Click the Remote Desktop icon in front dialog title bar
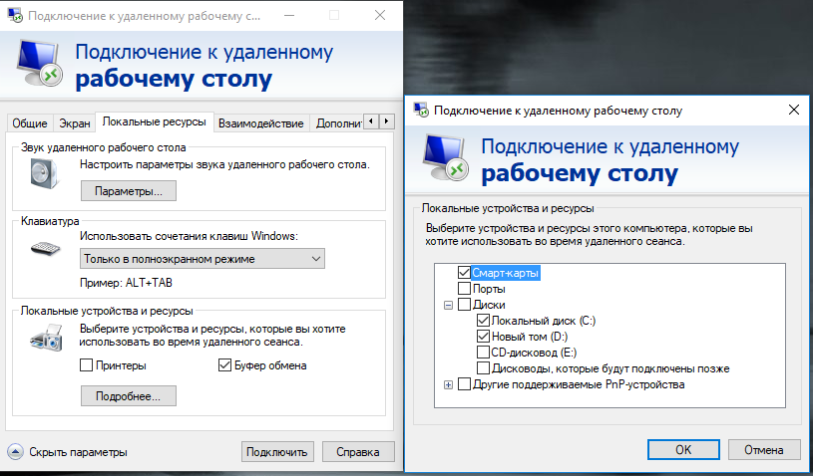Viewport: 813px width, 476px height. click(421, 110)
